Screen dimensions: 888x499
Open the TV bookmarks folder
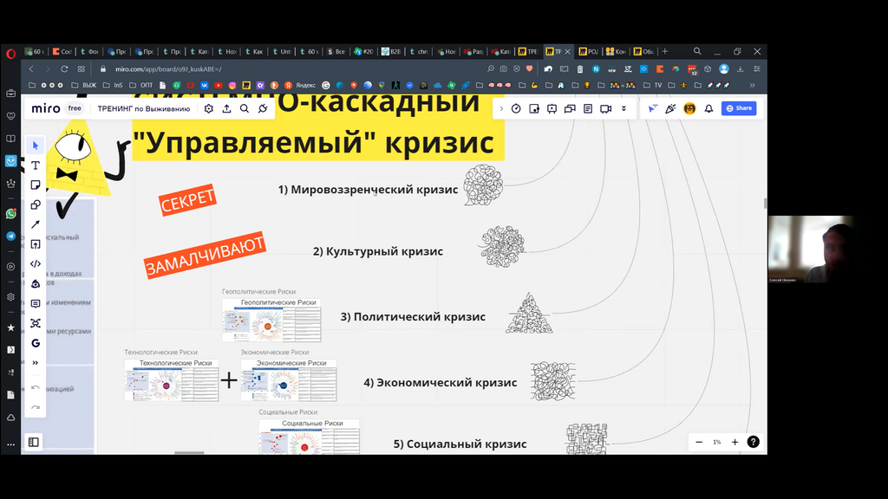coord(652,86)
